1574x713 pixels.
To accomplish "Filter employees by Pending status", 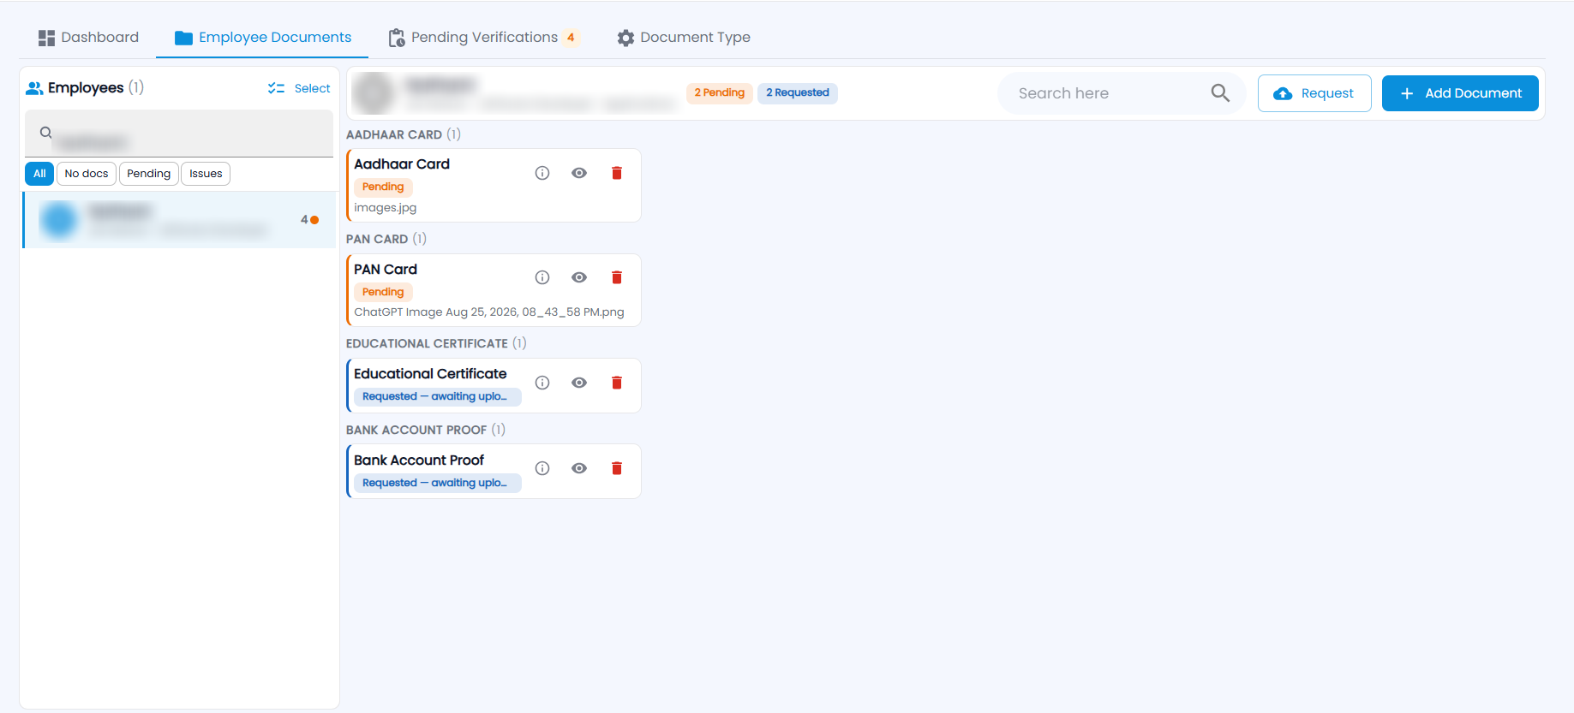I will point(149,174).
